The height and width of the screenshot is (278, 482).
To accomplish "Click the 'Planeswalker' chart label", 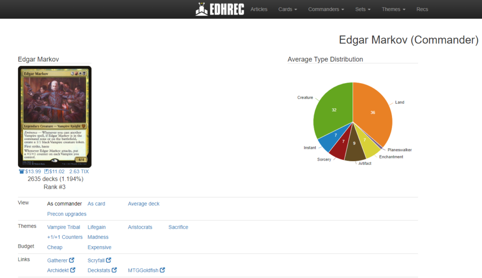I will [400, 150].
